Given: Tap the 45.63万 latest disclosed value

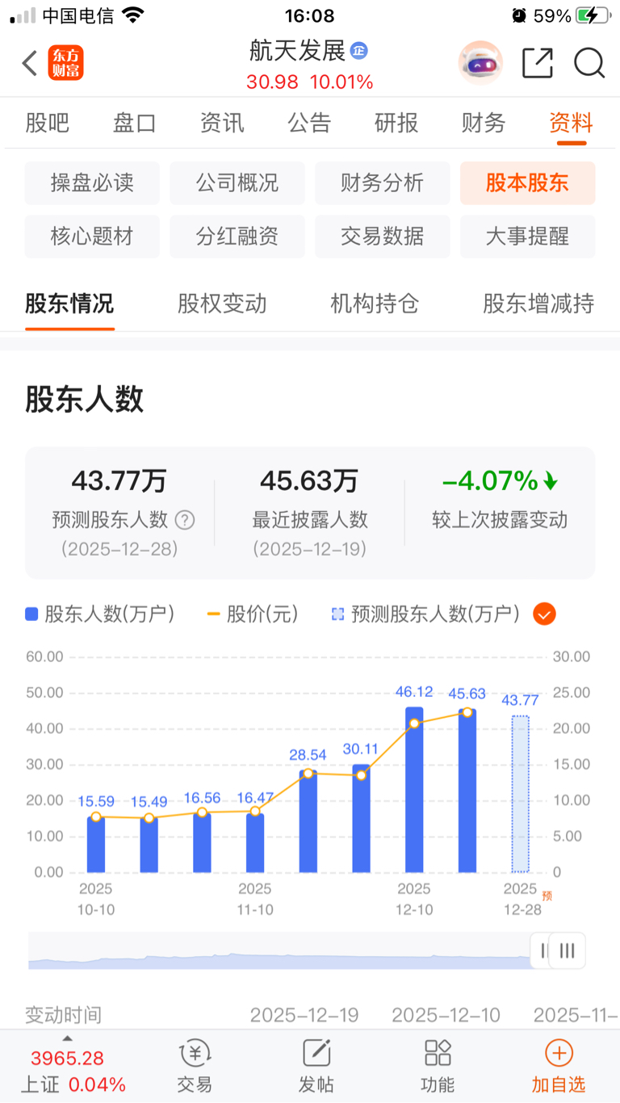Looking at the screenshot, I should [309, 481].
